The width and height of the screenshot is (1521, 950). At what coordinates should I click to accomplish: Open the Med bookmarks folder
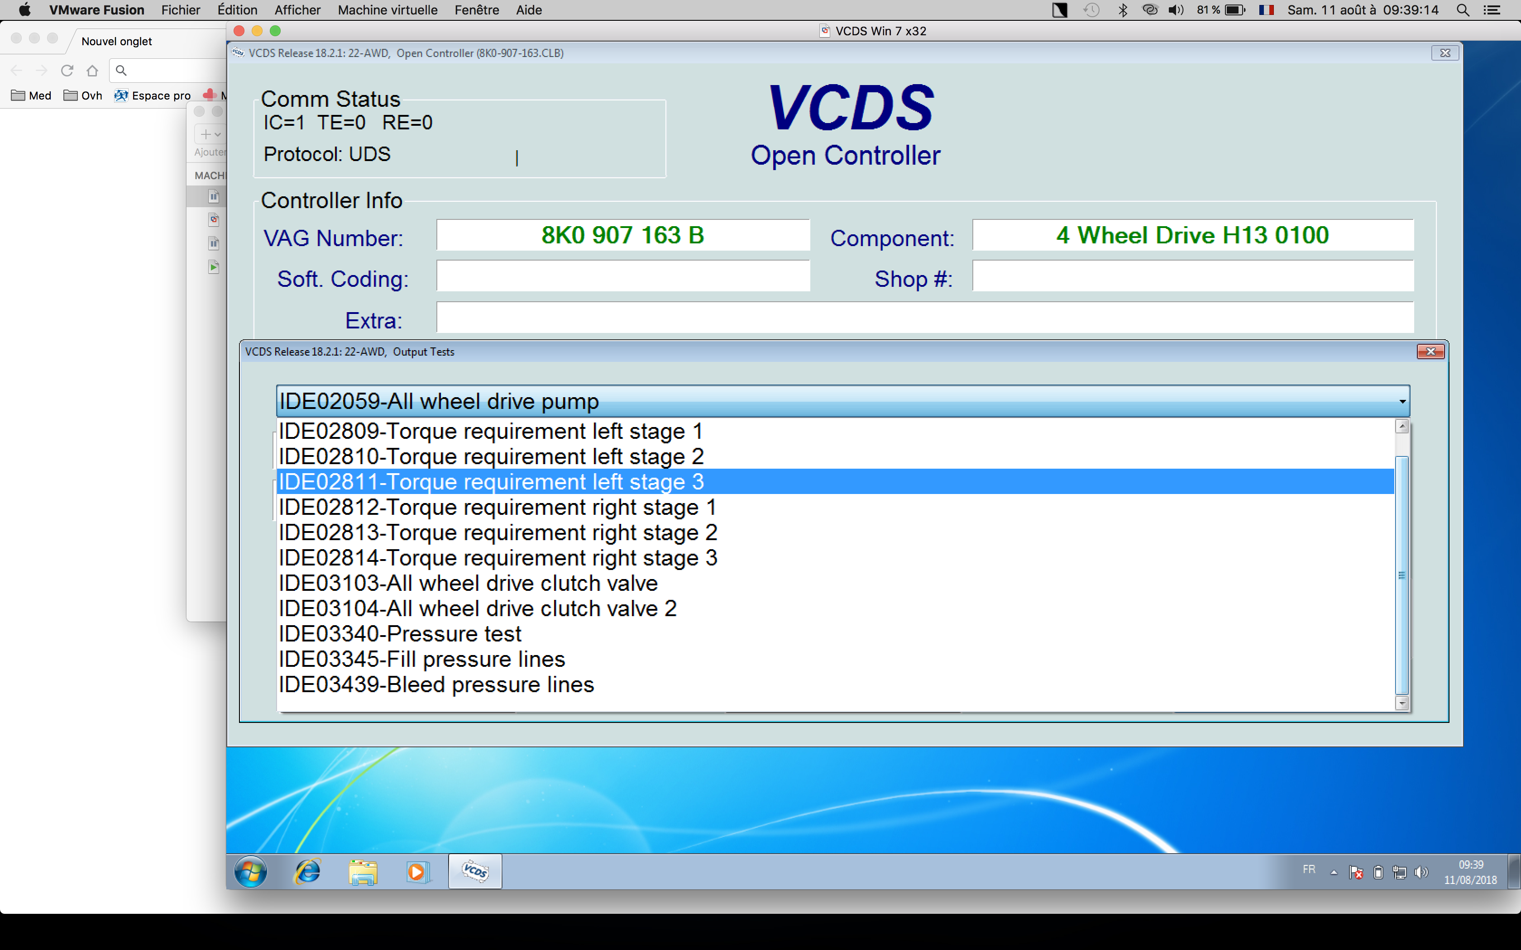click(x=31, y=95)
